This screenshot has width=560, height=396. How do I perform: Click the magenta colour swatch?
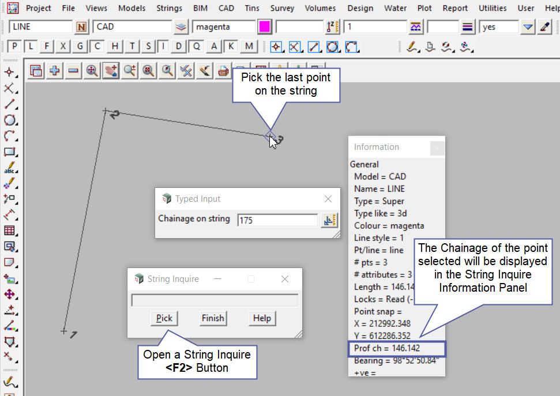pyautogui.click(x=264, y=27)
